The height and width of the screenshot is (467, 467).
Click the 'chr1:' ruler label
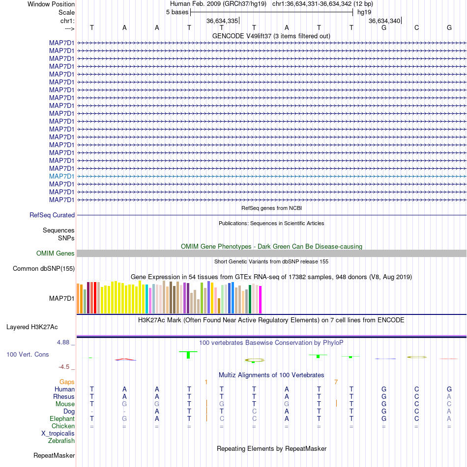point(67,21)
